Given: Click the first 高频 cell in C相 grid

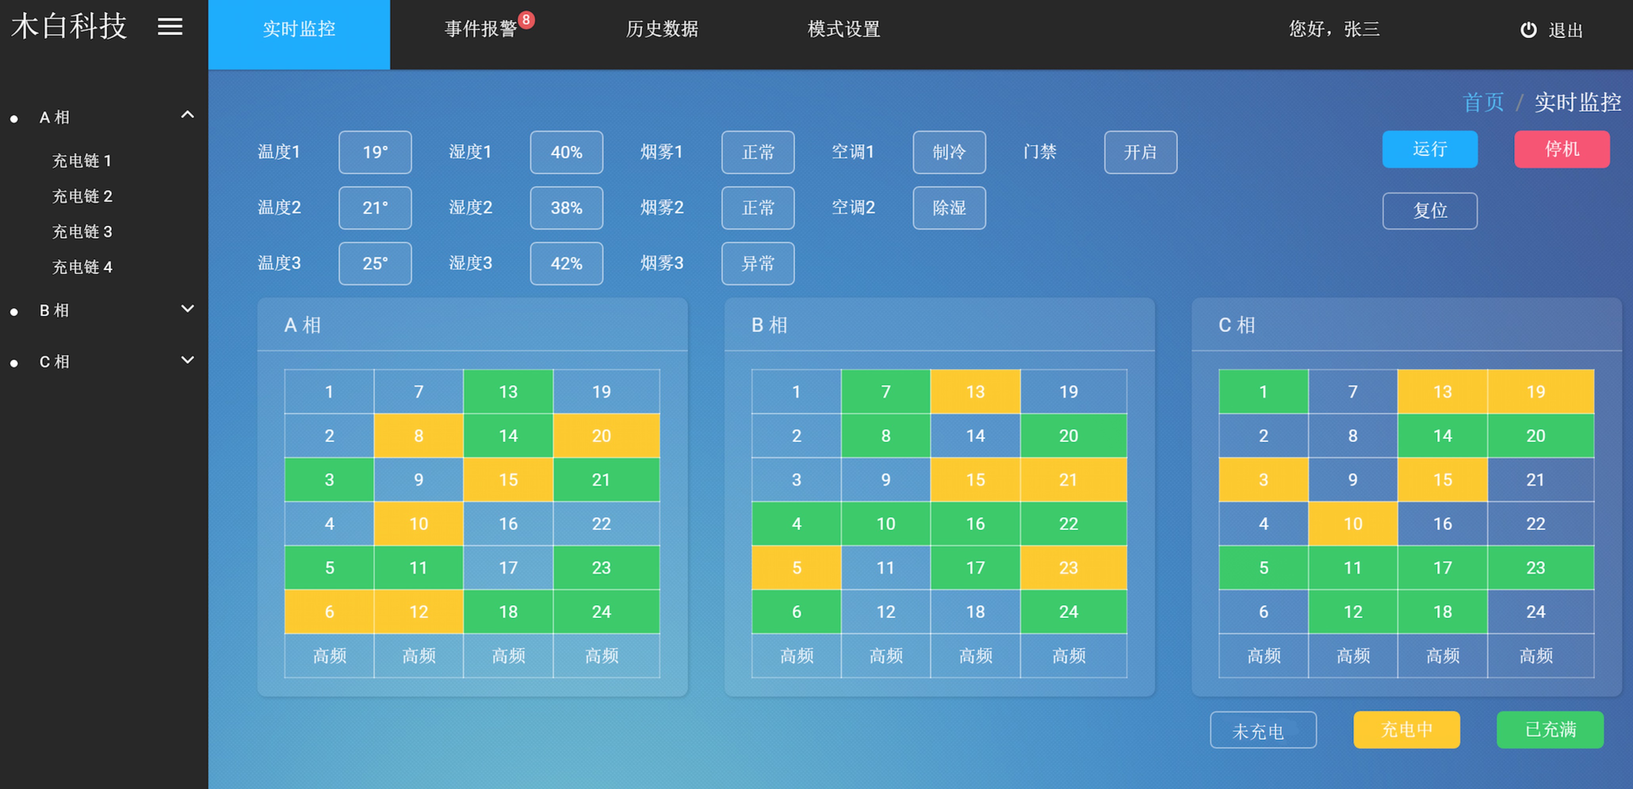Looking at the screenshot, I should point(1264,656).
